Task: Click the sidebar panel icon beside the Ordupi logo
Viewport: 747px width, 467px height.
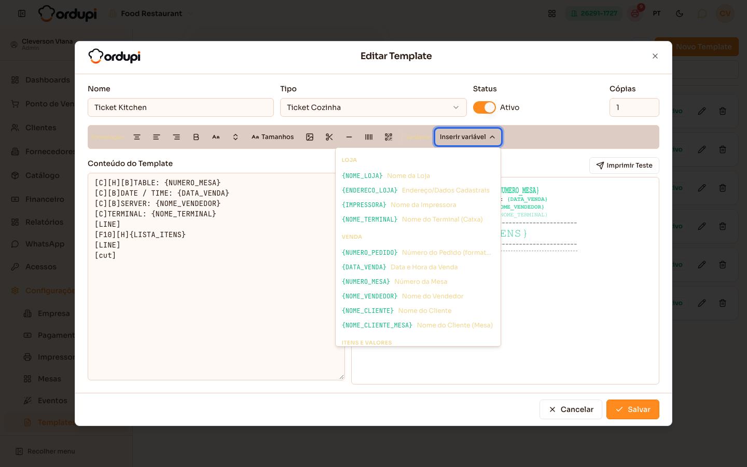Action: tap(22, 13)
